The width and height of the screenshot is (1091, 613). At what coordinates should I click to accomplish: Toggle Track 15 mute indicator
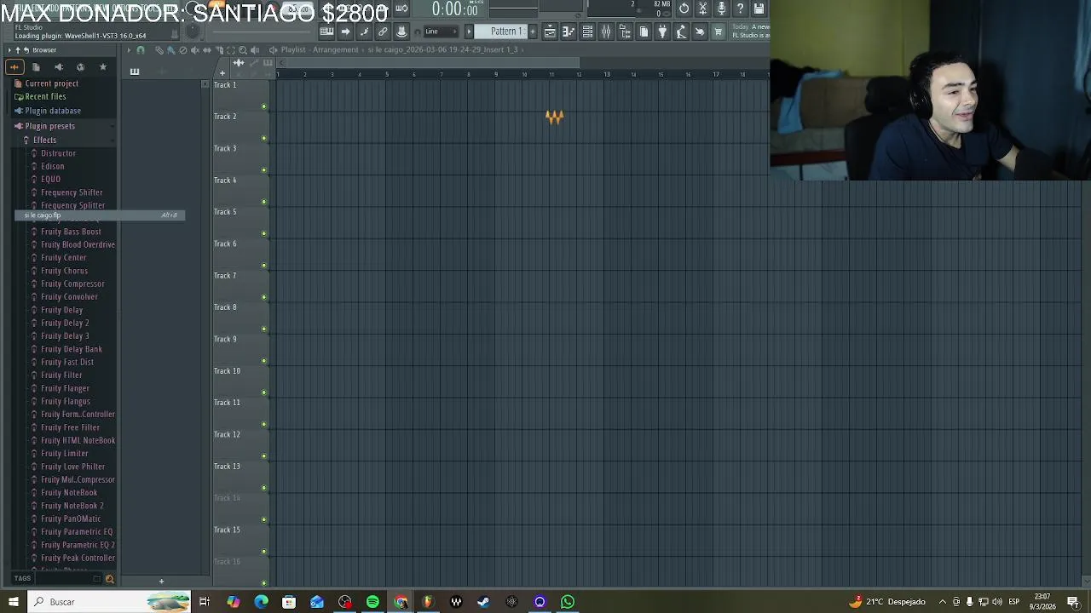pos(264,552)
